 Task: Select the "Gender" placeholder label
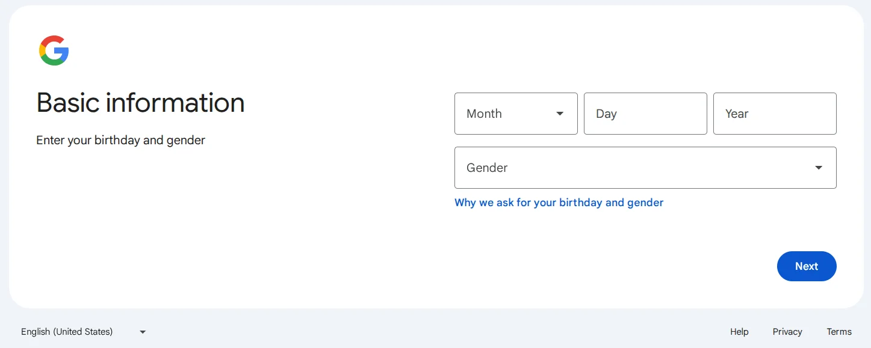[487, 168]
